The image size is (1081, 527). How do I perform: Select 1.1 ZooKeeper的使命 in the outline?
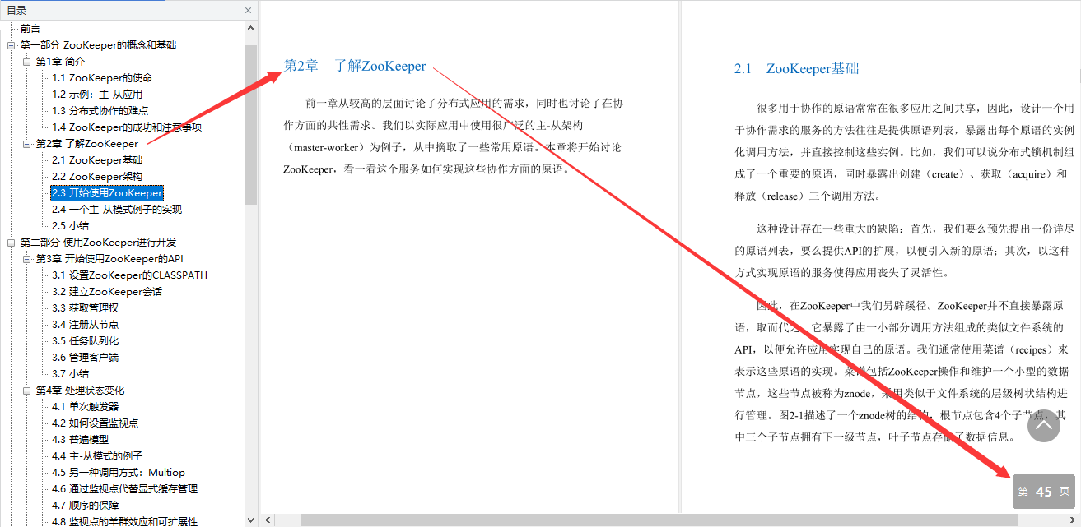pyautogui.click(x=102, y=78)
